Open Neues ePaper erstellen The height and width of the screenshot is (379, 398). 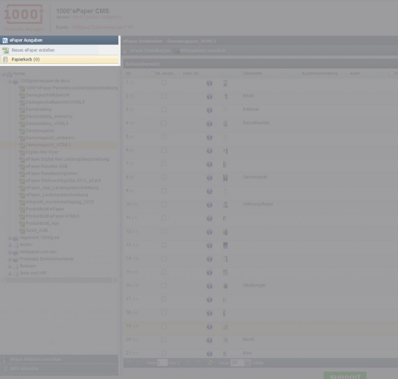tap(33, 50)
